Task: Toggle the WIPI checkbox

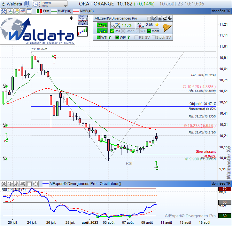Action: point(117,37)
